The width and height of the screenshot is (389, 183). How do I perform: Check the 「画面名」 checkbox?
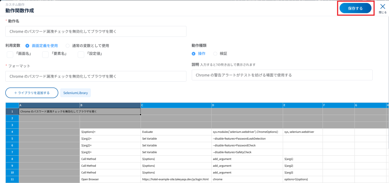tap(10, 54)
